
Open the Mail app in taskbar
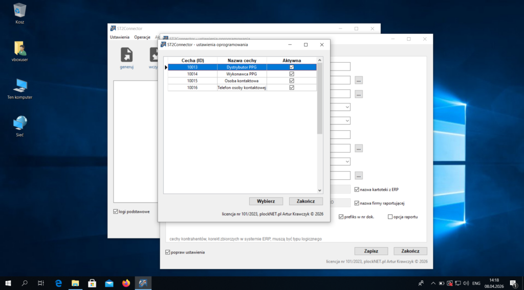pyautogui.click(x=109, y=283)
